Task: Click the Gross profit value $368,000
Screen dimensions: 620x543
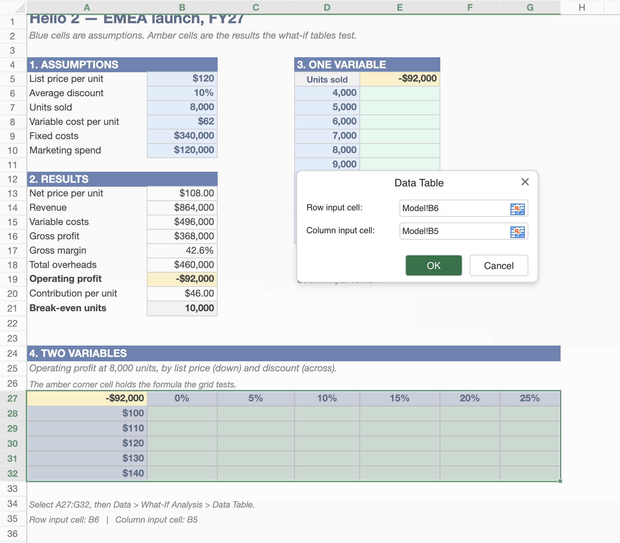Action: pos(182,236)
